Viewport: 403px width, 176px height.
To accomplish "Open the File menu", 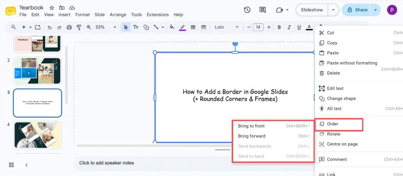I will [x=23, y=15].
